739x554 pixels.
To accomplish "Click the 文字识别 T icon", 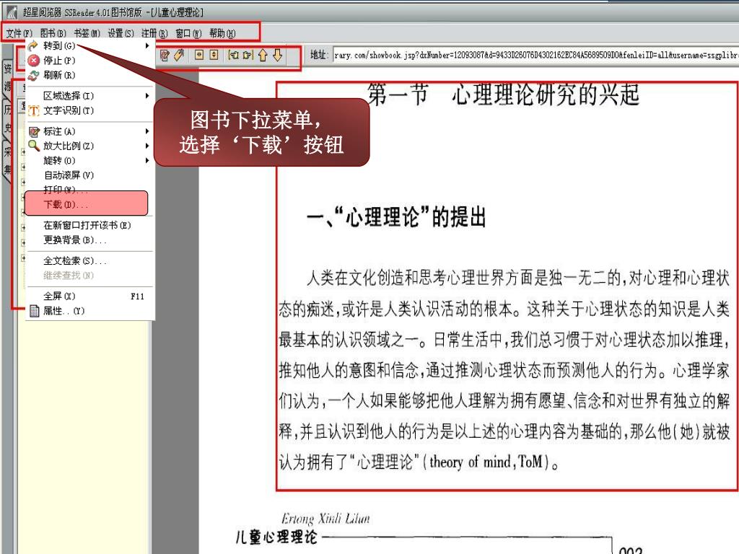I will [33, 110].
